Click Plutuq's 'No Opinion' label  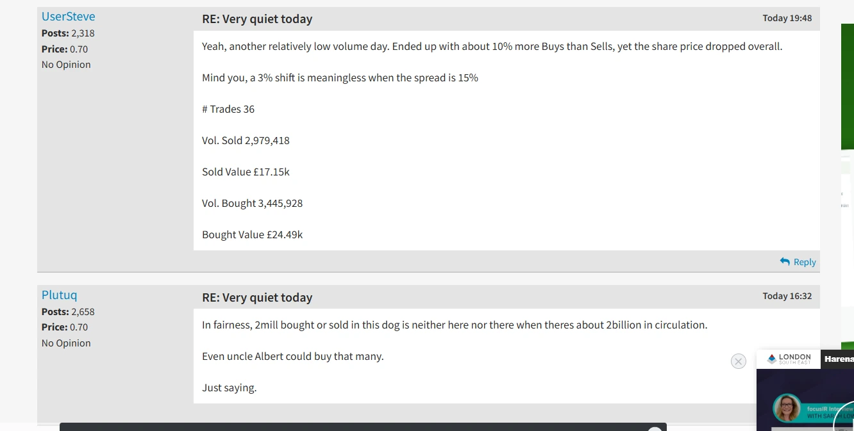pos(66,343)
